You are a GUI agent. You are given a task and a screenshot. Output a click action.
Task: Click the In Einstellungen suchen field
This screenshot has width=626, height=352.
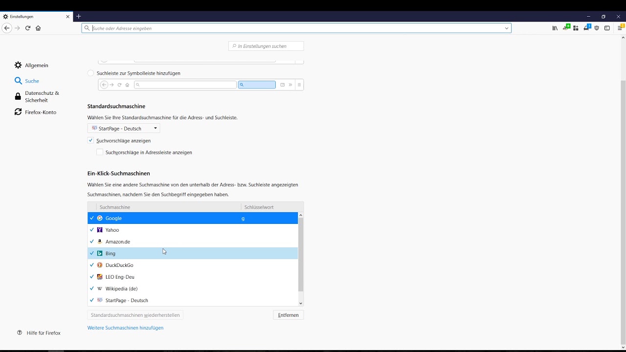pyautogui.click(x=266, y=46)
